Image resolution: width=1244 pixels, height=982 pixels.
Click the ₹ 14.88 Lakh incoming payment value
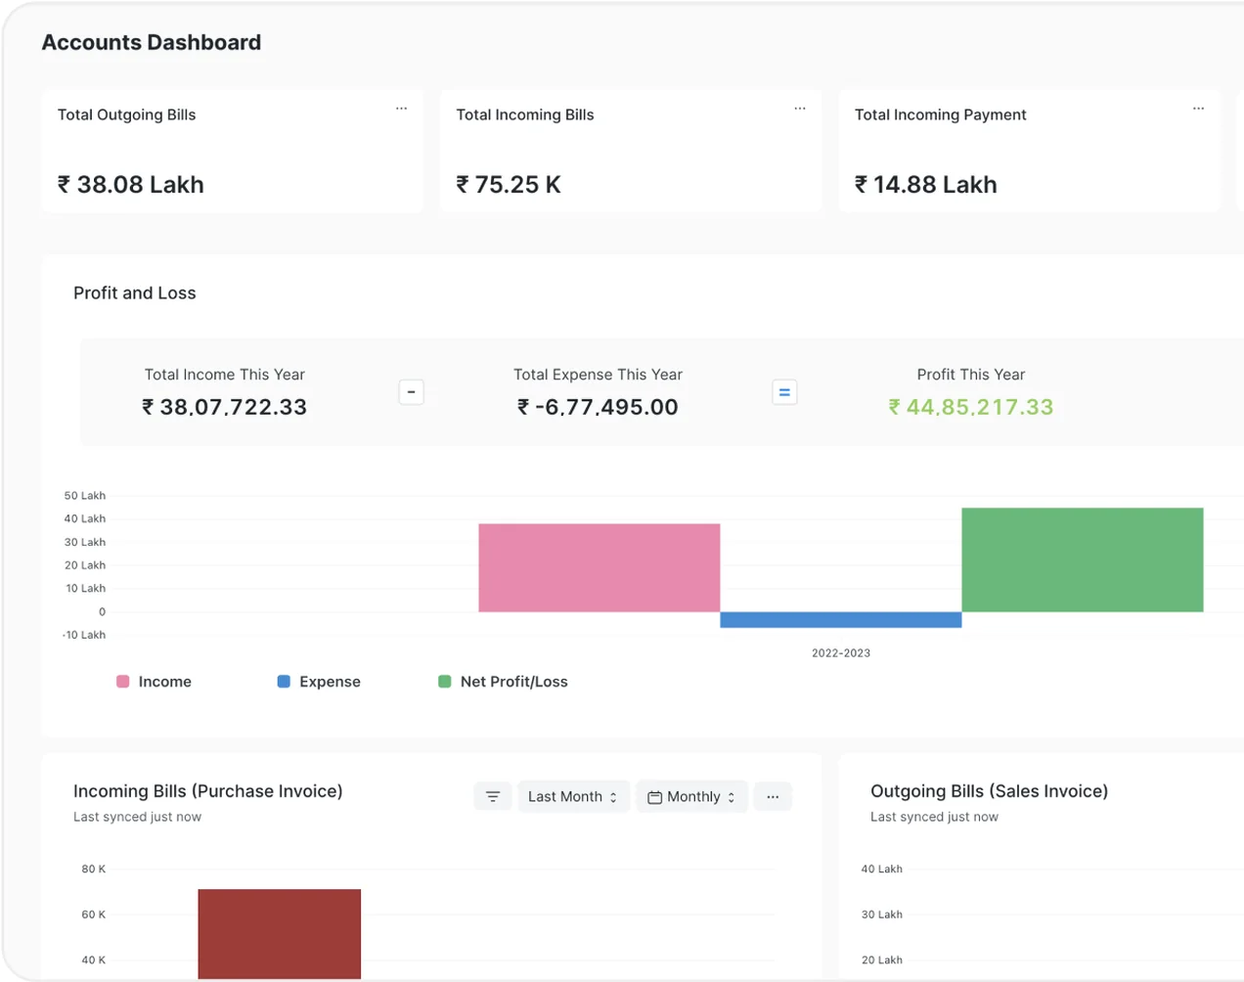[x=926, y=185]
